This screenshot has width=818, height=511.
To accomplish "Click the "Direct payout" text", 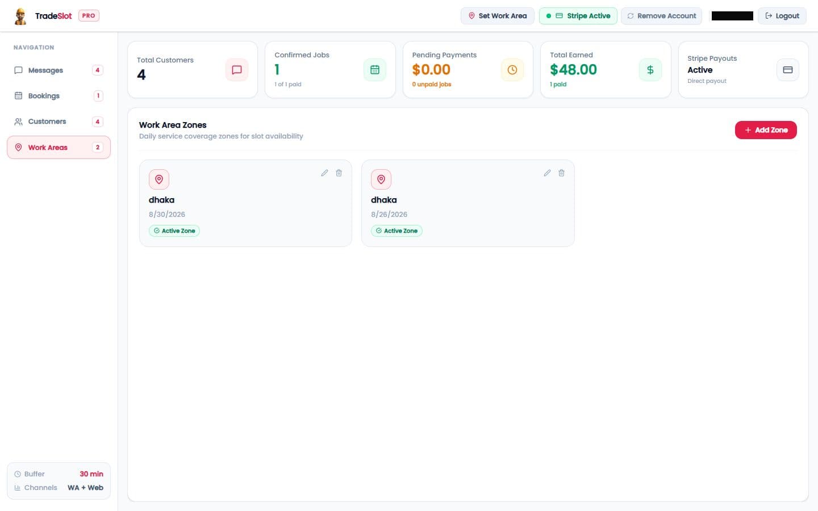I will pyautogui.click(x=707, y=81).
